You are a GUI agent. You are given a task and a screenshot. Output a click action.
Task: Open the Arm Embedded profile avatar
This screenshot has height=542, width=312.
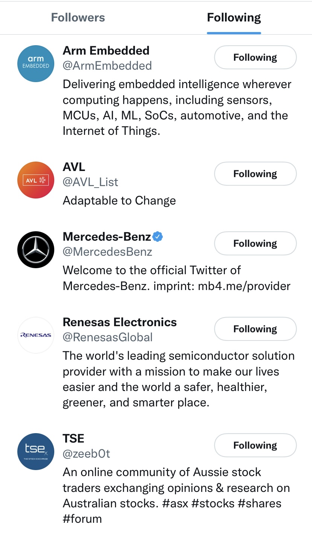[x=36, y=64]
